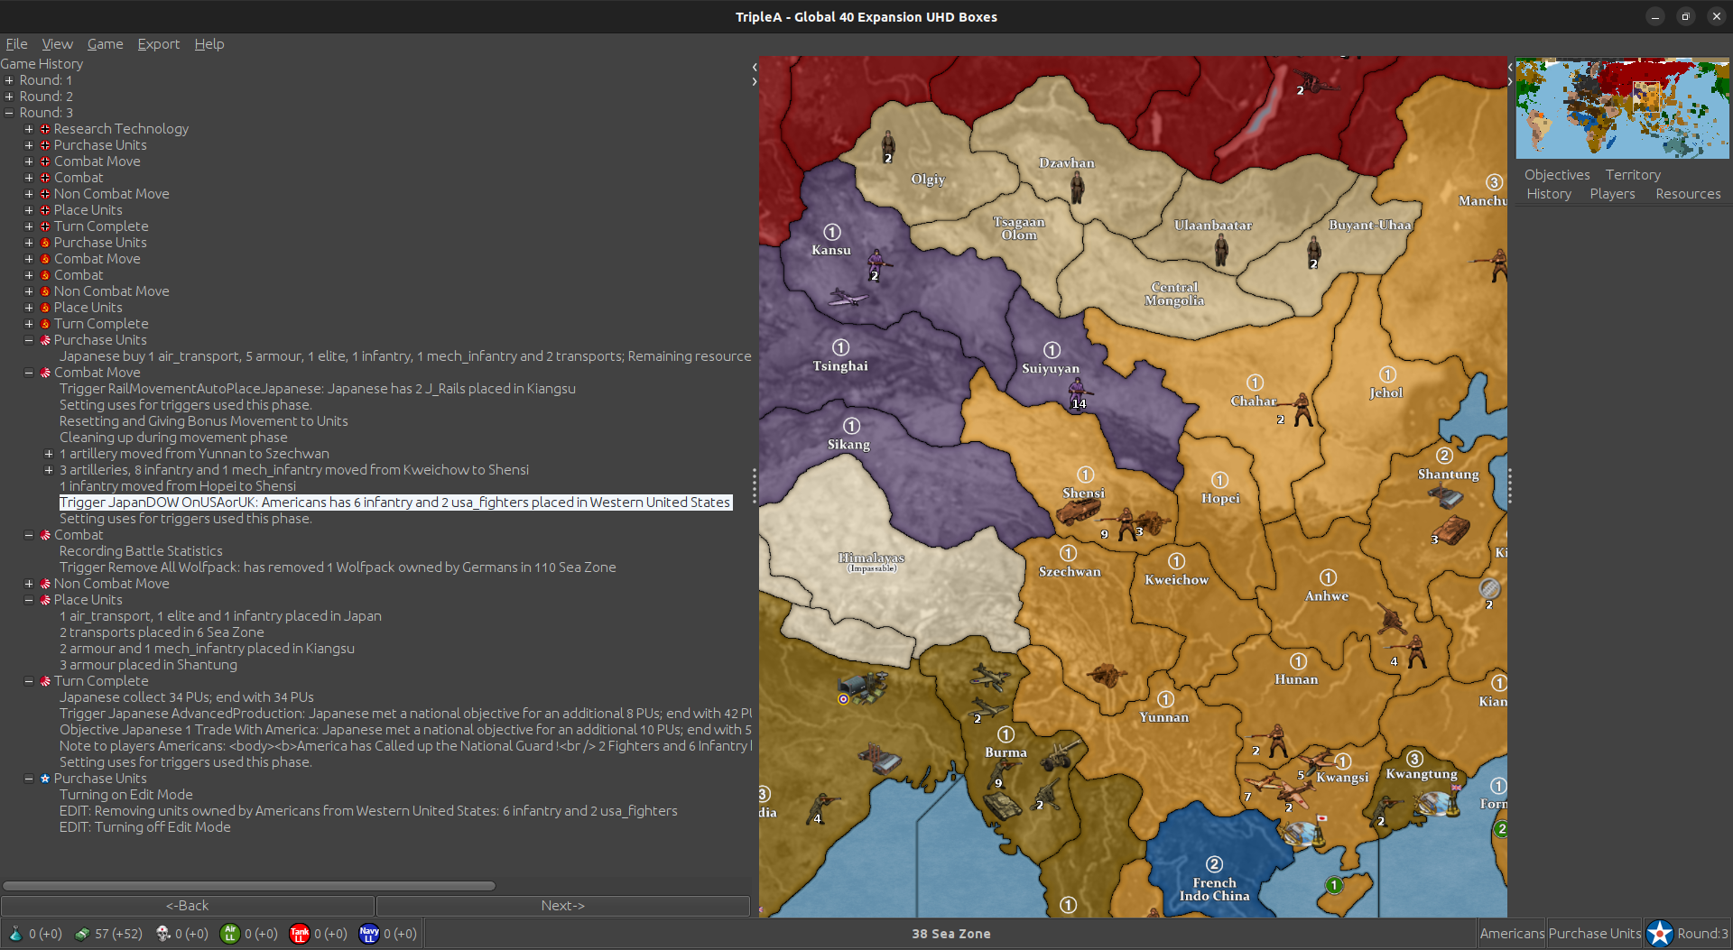Screen dimensions: 1733x950
Task: Select the soldier unit in Dzavhan
Action: pyautogui.click(x=1077, y=187)
